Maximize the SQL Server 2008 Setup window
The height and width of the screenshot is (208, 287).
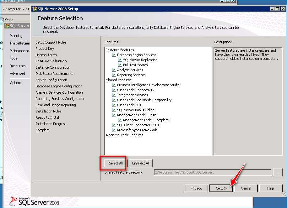(x=278, y=8)
